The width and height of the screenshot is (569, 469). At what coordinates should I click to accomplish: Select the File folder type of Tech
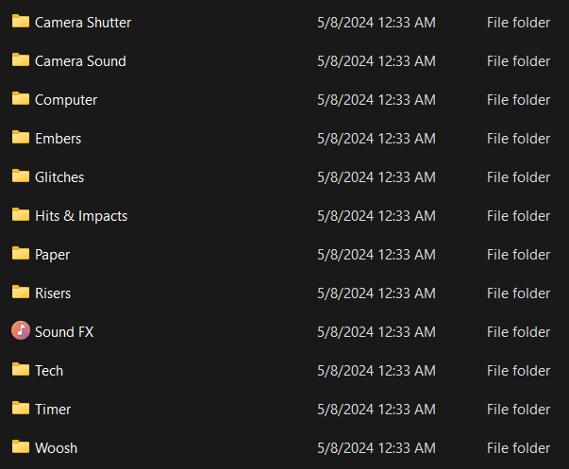point(518,371)
